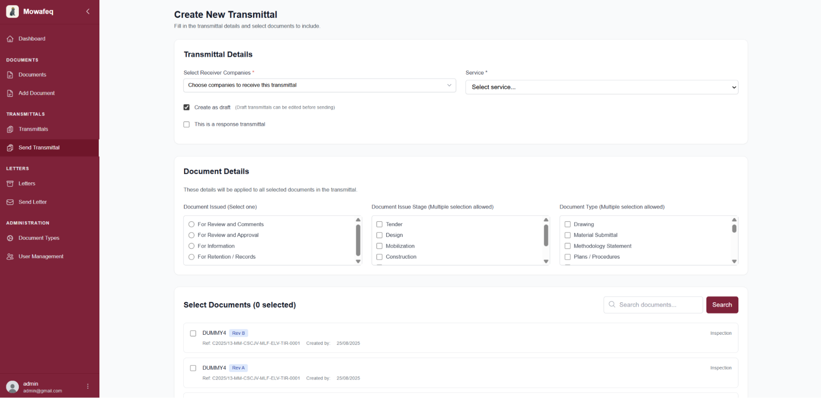Open the Dashboard via its home icon
The width and height of the screenshot is (821, 398).
coord(10,38)
